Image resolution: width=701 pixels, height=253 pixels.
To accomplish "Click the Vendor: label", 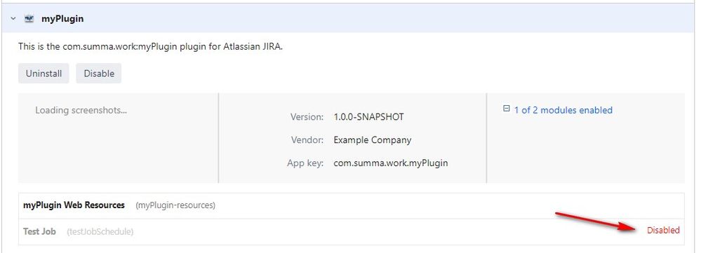I will pos(307,140).
